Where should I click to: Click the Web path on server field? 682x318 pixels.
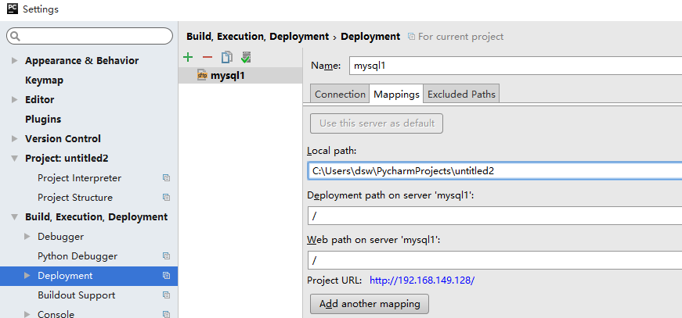click(495, 260)
